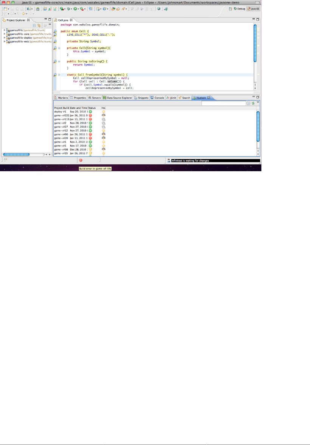The width and height of the screenshot is (310, 445).
Task: Click the cloudy health icon for build #119
Action: pos(104,119)
